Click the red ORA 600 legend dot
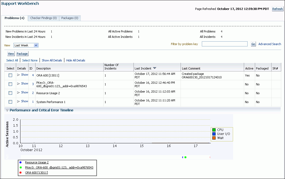 pos(21,173)
